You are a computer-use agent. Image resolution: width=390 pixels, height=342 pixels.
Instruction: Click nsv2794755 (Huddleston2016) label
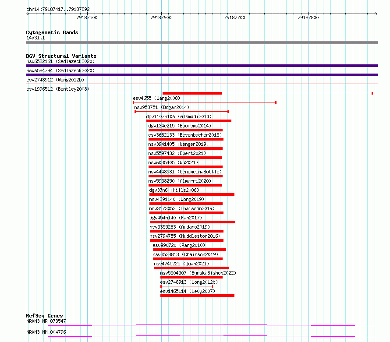[185, 236]
